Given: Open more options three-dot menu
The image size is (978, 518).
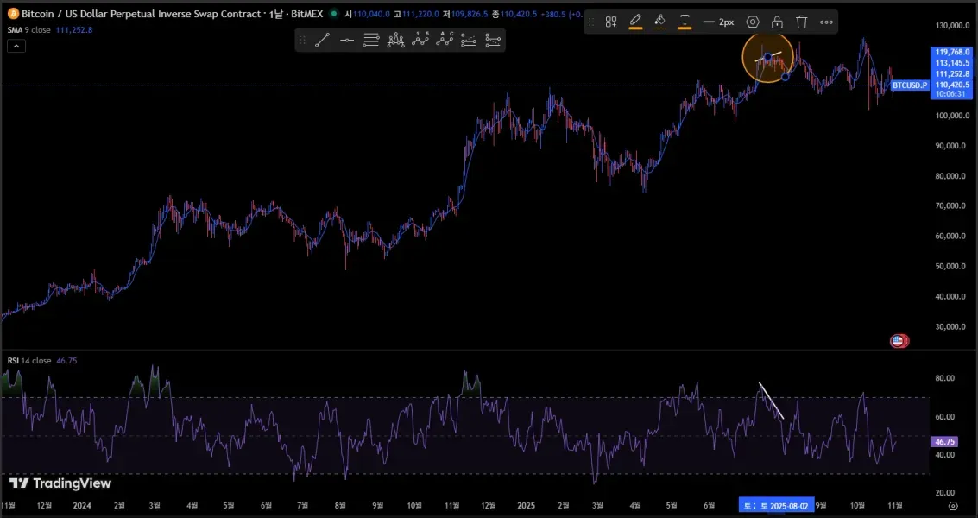Looking at the screenshot, I should [x=826, y=22].
